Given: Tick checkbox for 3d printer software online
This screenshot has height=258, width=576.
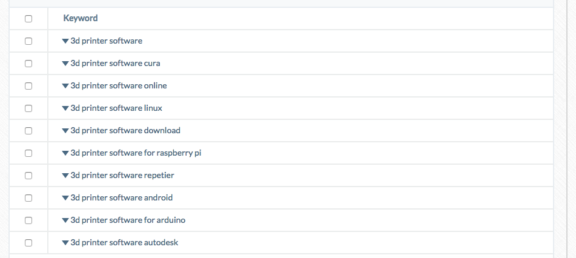Looking at the screenshot, I should point(28,86).
